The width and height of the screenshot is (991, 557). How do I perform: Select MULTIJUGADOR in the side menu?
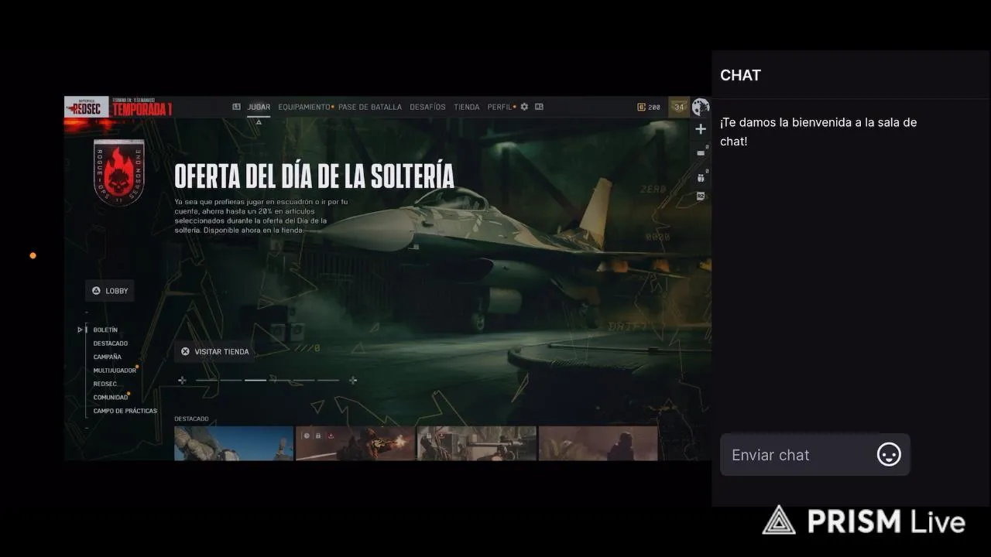point(115,371)
